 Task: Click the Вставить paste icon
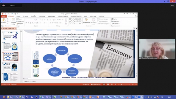pos(4,21)
